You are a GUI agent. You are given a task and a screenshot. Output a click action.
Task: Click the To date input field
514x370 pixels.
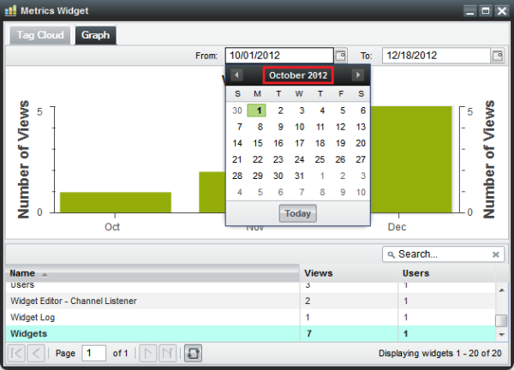(436, 56)
